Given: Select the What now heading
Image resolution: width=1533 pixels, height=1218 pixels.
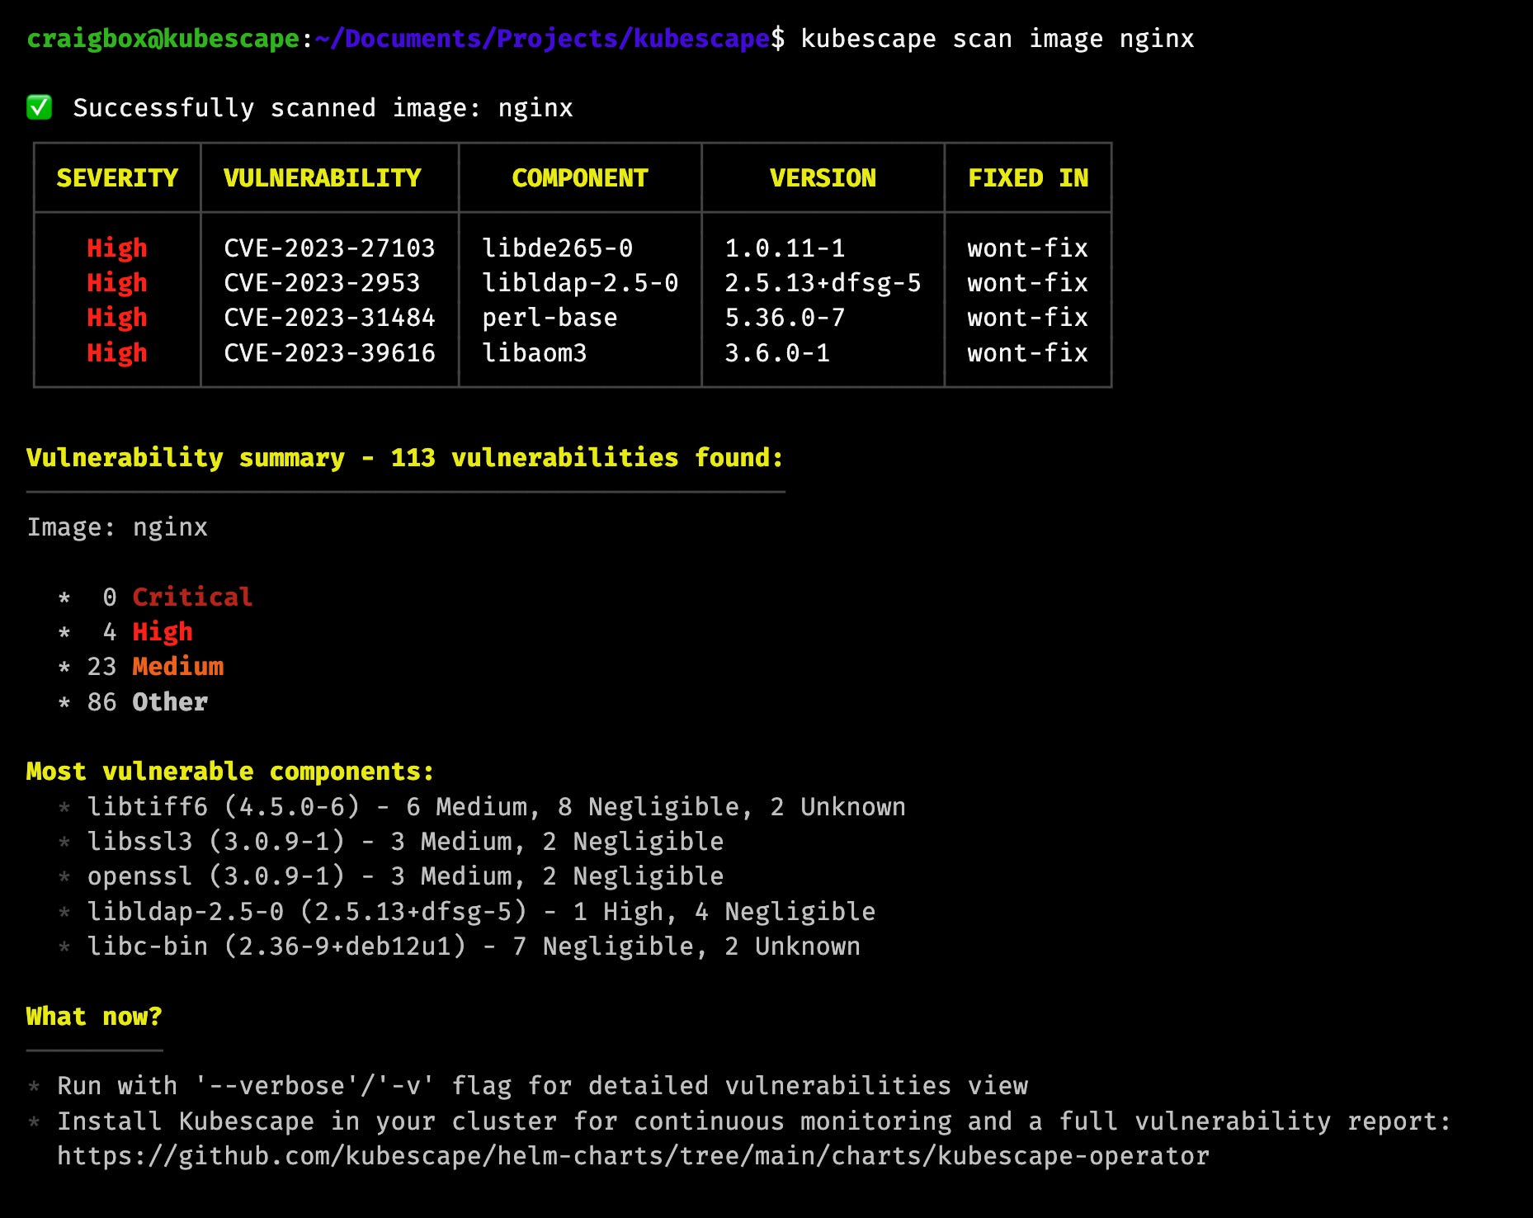Looking at the screenshot, I should point(93,1016).
